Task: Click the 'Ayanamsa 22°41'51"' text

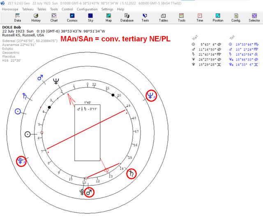Action: (x=19, y=45)
